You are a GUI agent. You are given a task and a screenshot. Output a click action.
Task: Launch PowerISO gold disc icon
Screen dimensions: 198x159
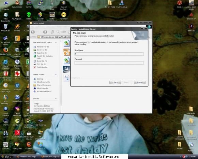(63, 15)
